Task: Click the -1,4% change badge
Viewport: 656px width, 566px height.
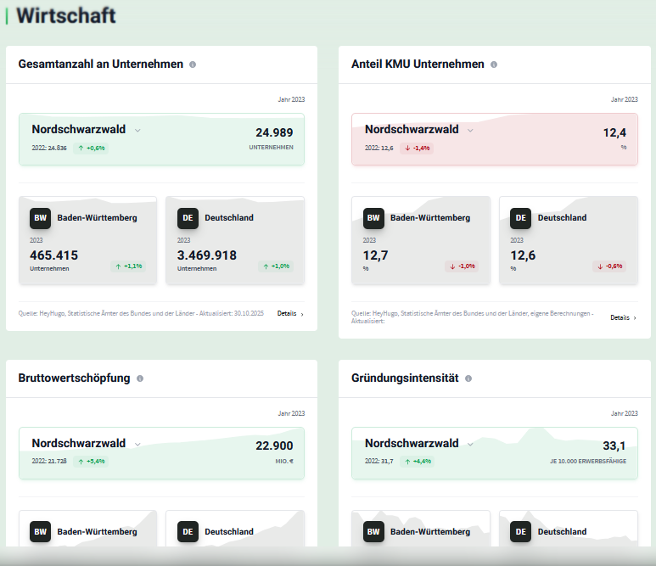Action: tap(418, 148)
